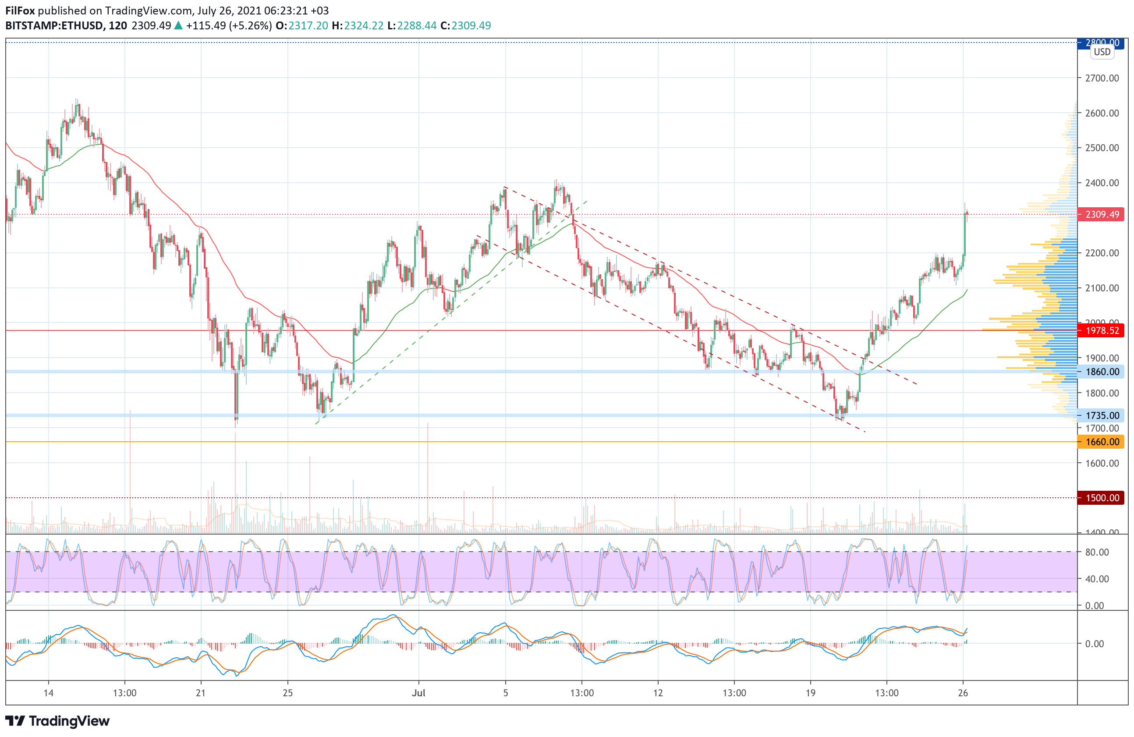
Task: Click the red 1978.52 price label
Action: pos(1102,331)
